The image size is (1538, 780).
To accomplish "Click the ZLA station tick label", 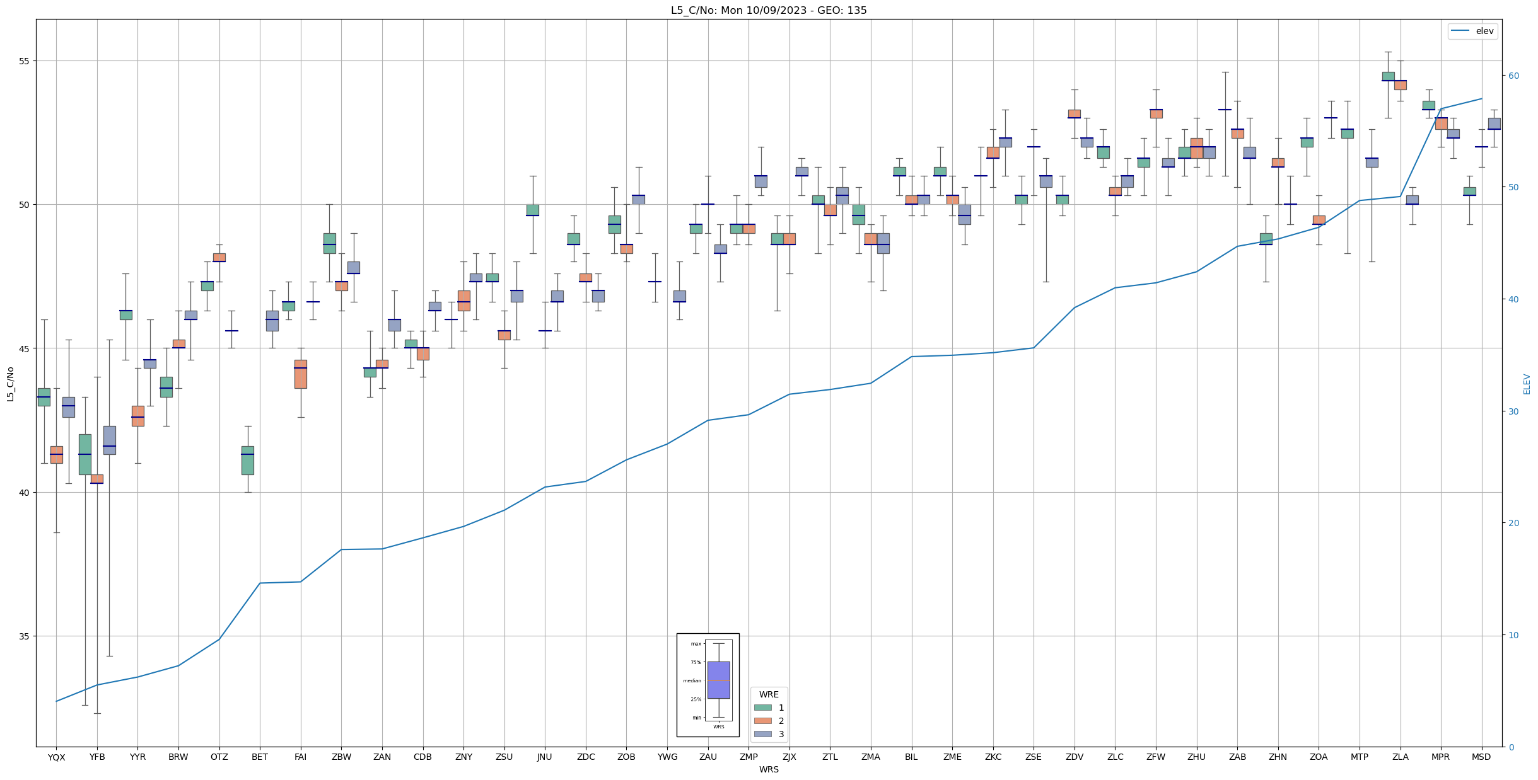I will click(x=1400, y=757).
